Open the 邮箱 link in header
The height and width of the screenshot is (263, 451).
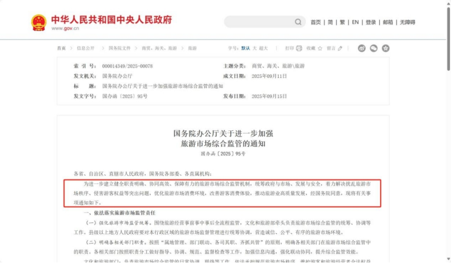(387, 22)
